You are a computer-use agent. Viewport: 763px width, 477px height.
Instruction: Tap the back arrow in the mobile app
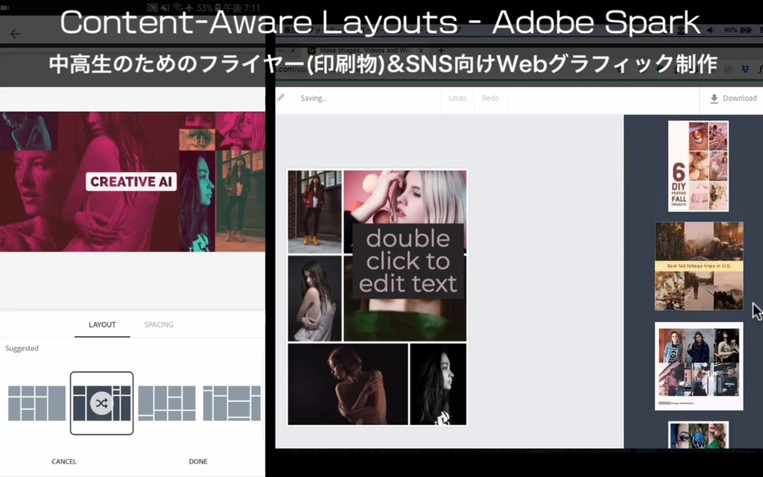pos(15,34)
